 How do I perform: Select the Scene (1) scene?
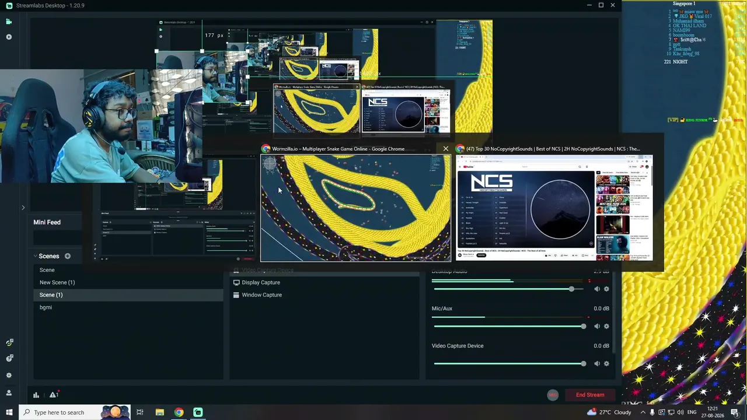[x=128, y=295]
